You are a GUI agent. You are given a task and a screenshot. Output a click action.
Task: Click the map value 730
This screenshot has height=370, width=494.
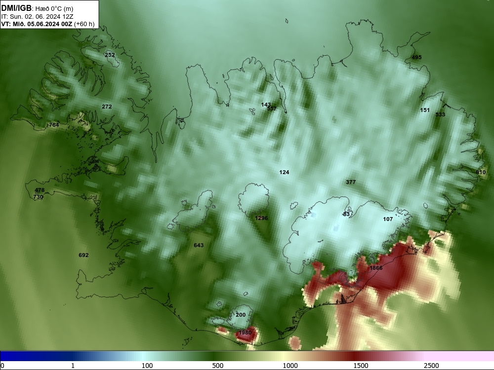coord(38,197)
